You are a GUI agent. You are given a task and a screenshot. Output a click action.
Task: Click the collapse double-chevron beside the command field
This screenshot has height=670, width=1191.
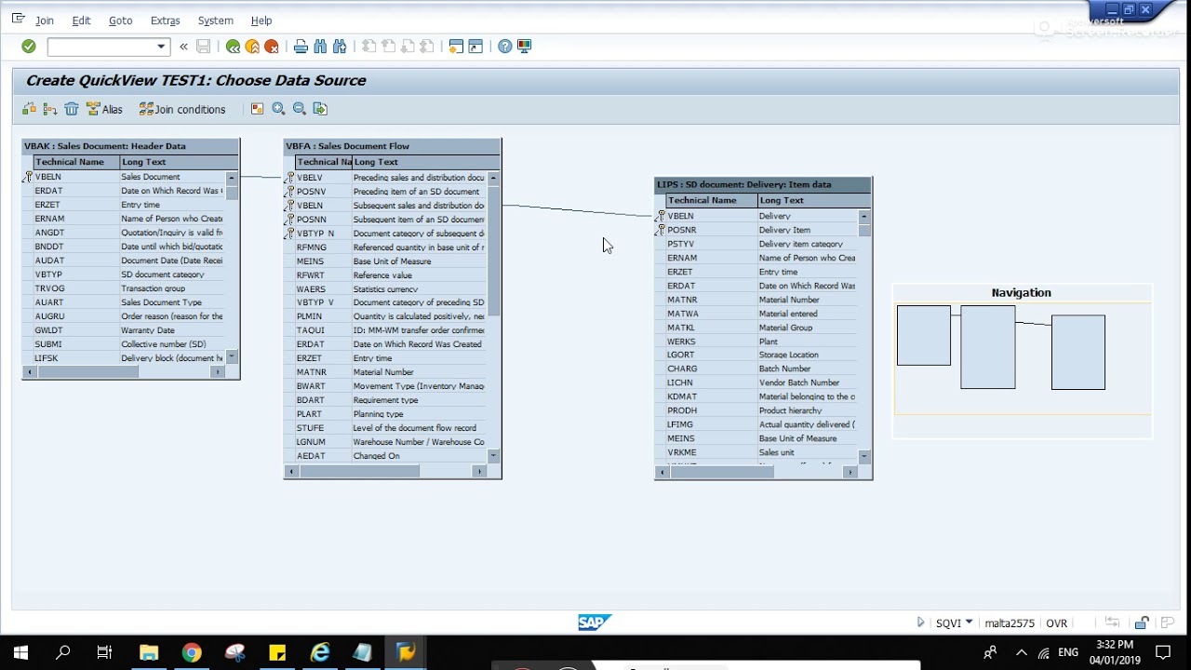coord(183,47)
